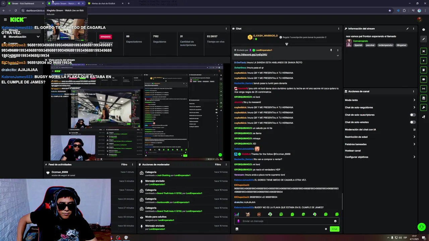Select the Spanish stream tag
The width and height of the screenshot is (429, 241).
[x=358, y=45]
